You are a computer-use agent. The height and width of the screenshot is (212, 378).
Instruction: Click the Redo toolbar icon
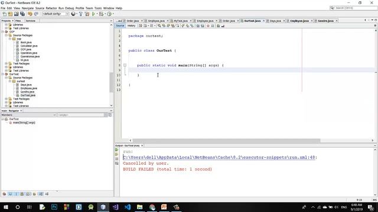tap(36, 14)
